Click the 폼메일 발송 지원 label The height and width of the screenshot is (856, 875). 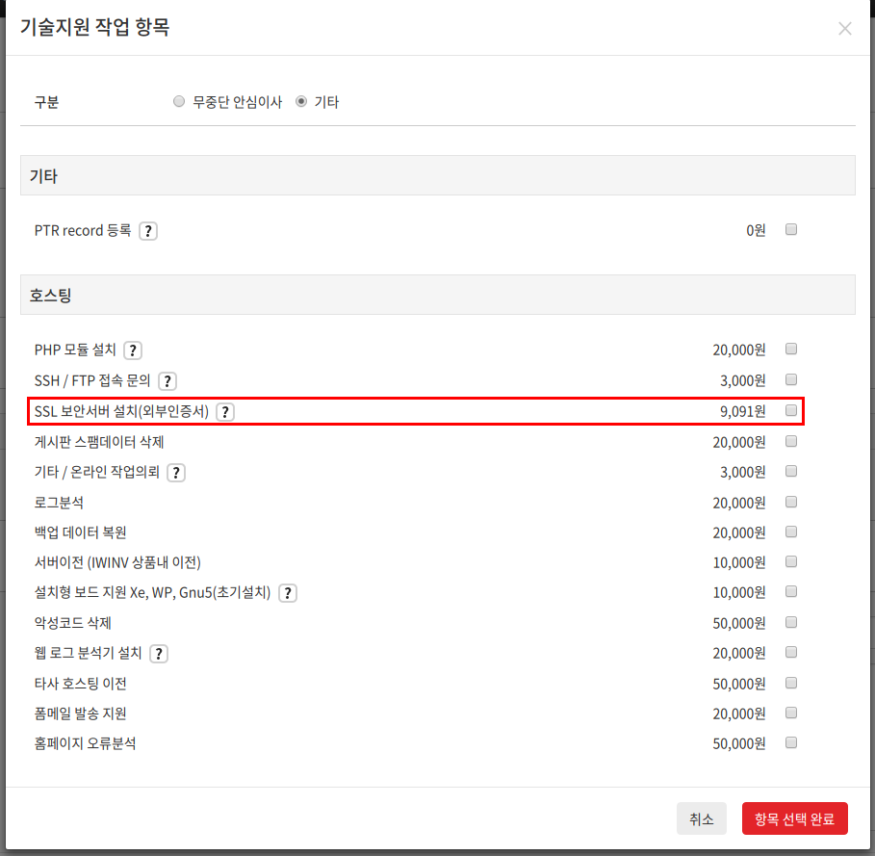pyautogui.click(x=80, y=713)
